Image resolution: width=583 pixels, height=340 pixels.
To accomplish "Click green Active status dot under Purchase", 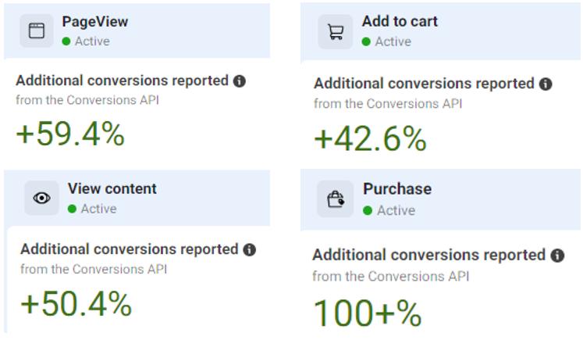I will tap(368, 211).
